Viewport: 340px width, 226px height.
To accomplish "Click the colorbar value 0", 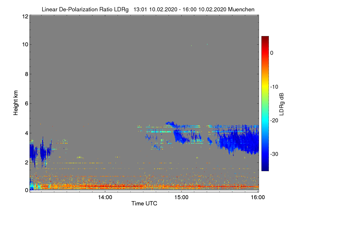I will pos(272,53).
